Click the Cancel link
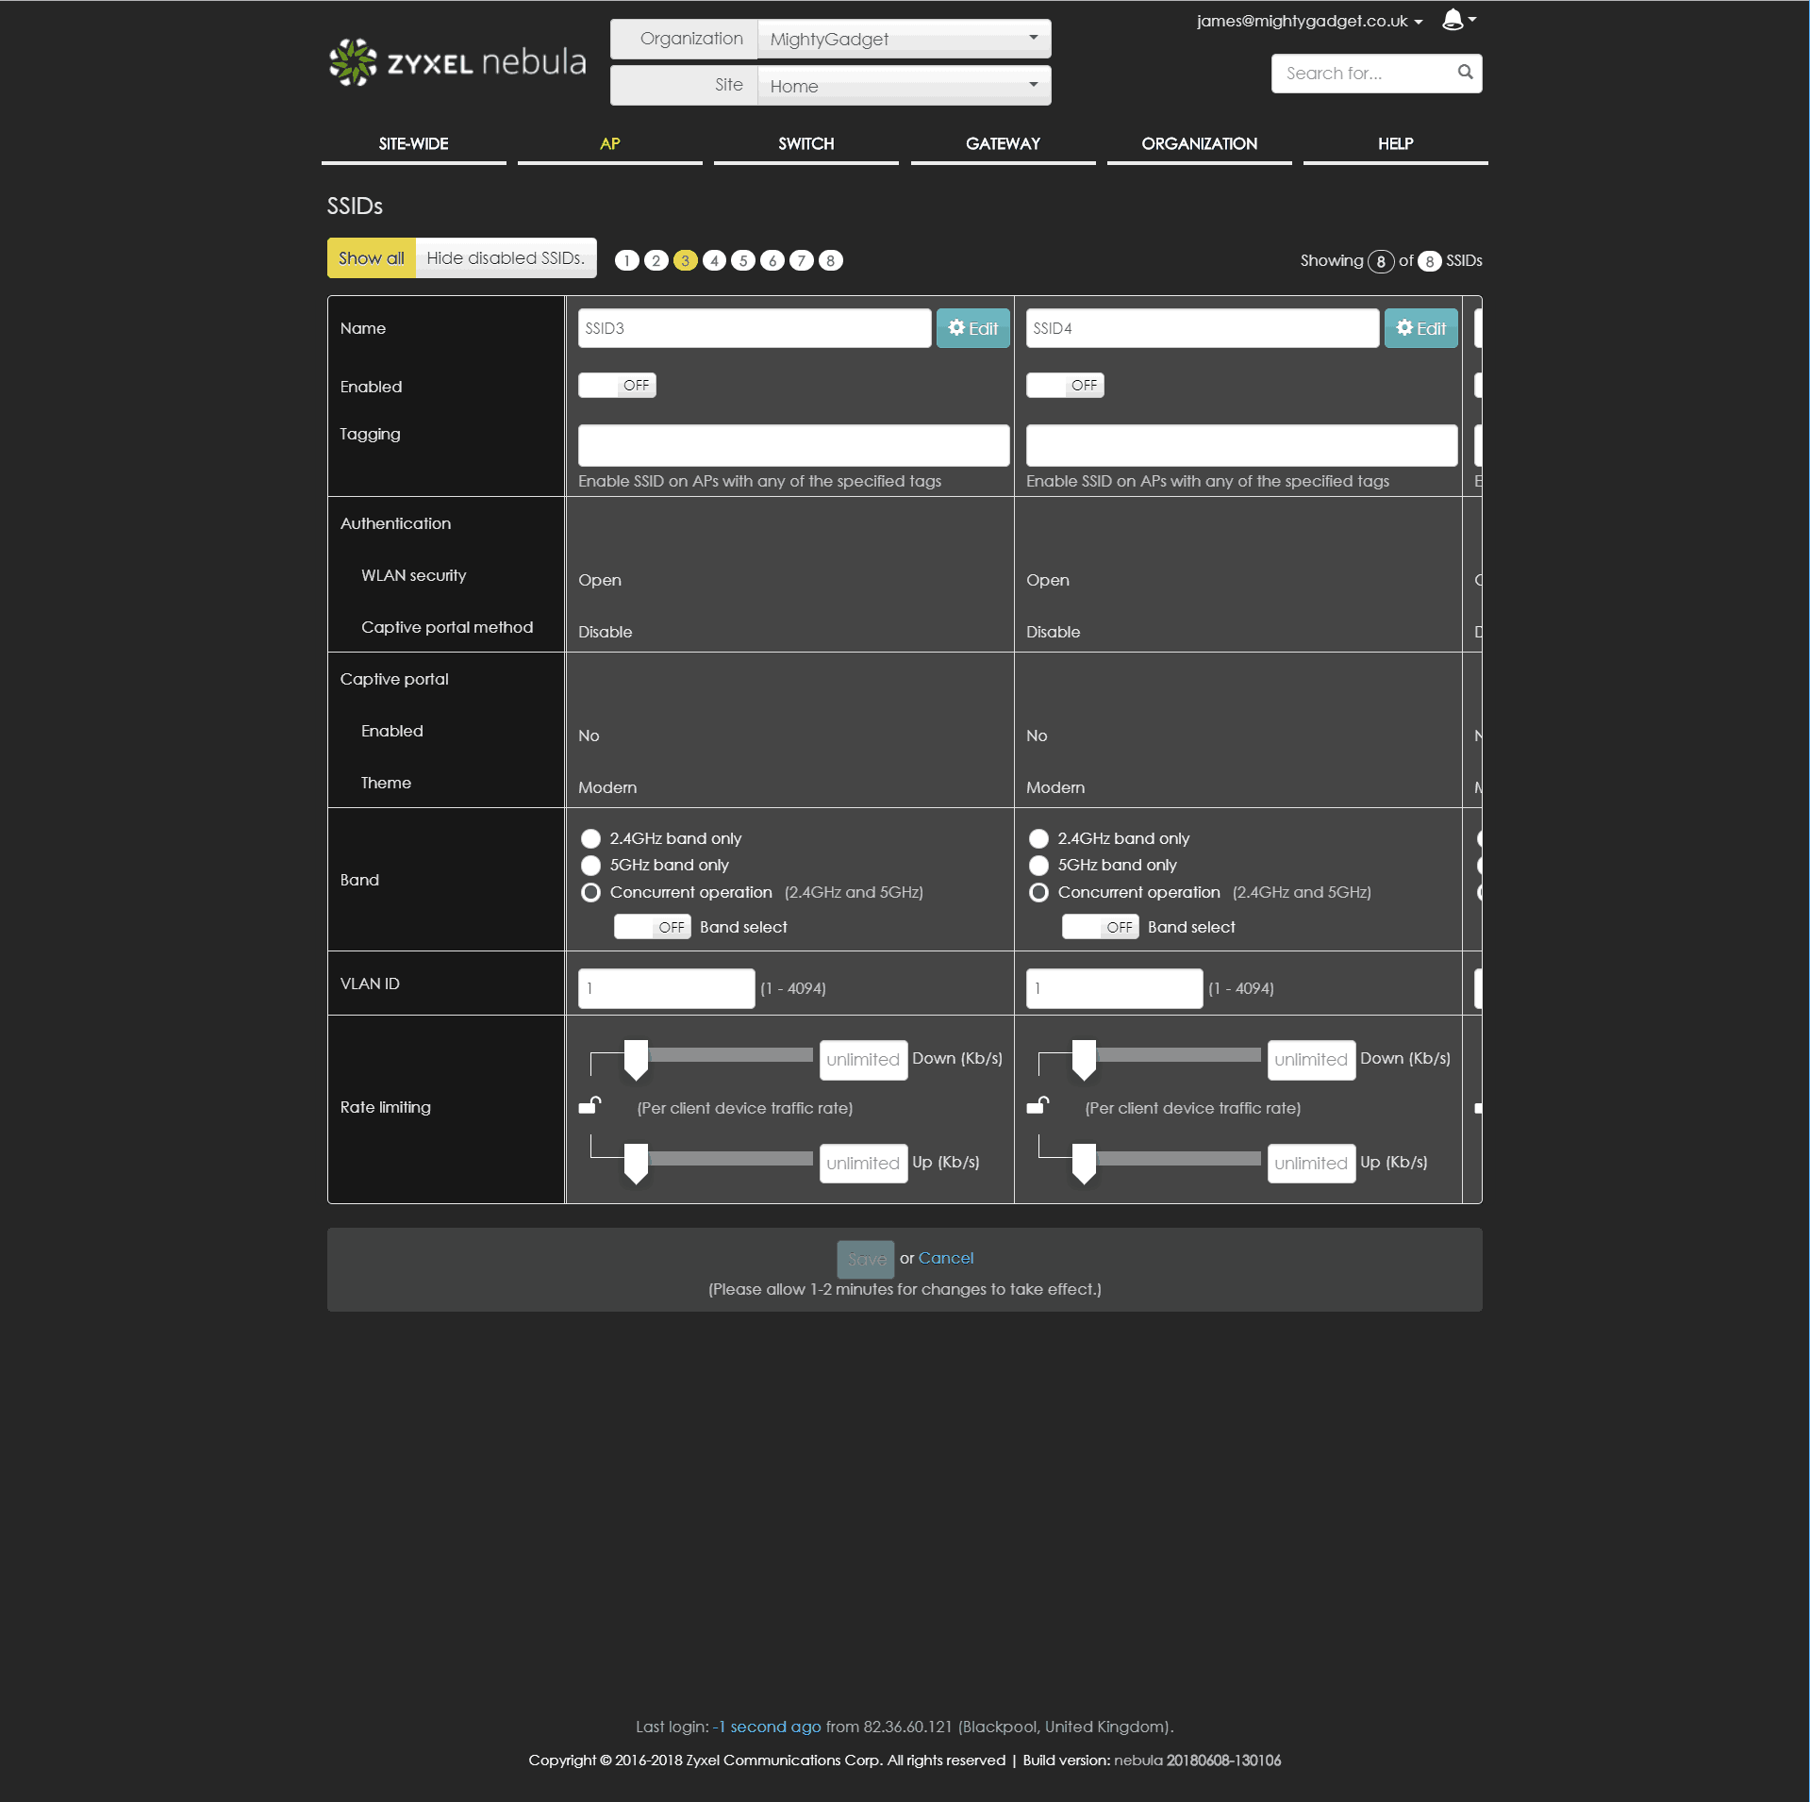 (x=945, y=1259)
